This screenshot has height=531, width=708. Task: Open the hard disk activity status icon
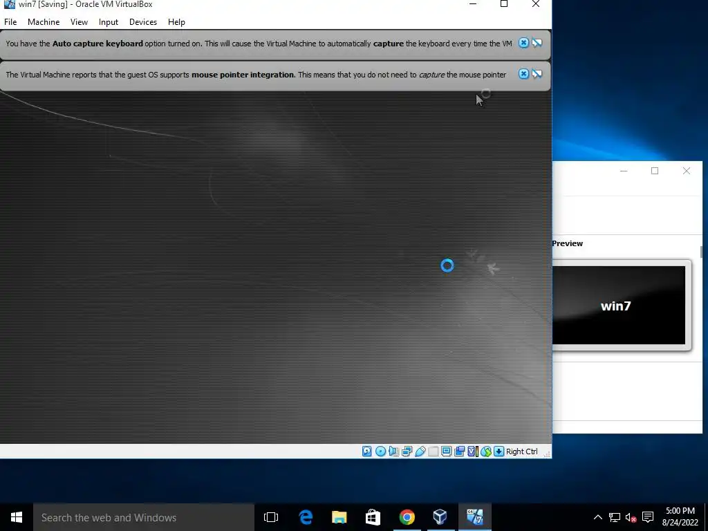point(366,451)
